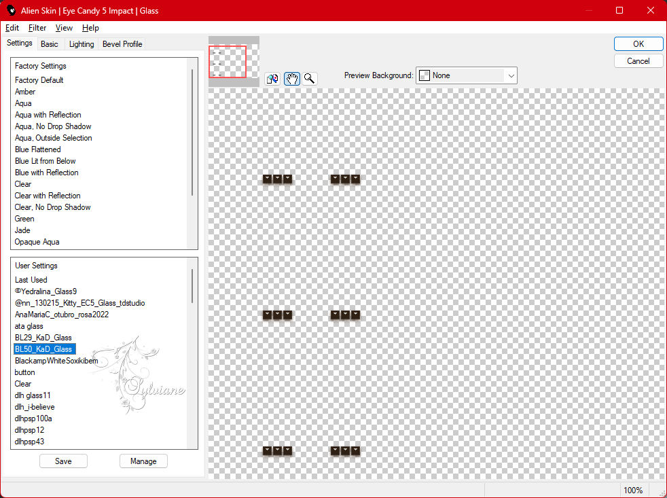The image size is (667, 498).
Task: Select Blue Flattened preset
Action: click(x=38, y=149)
